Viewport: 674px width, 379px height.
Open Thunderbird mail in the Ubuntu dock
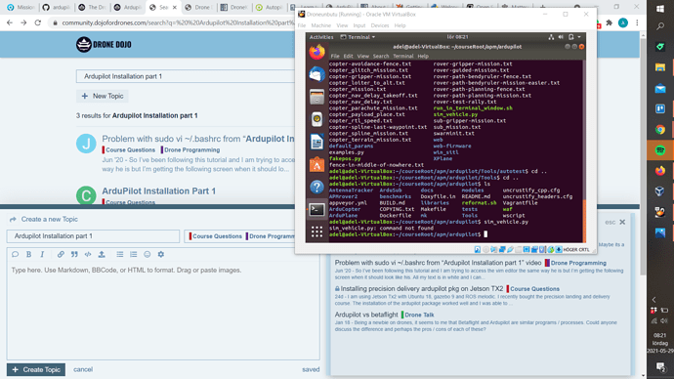click(316, 75)
